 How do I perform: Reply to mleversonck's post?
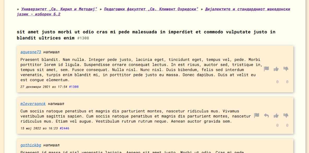266,116
